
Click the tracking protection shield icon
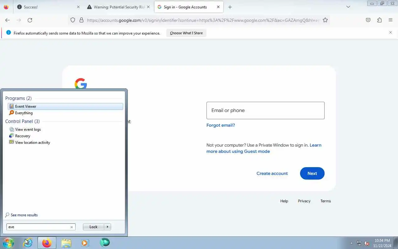[73, 20]
